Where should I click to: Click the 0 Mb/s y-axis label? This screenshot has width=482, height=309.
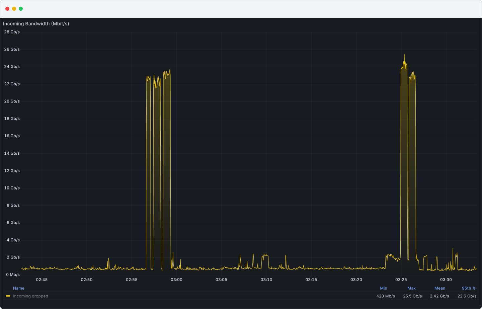point(13,275)
